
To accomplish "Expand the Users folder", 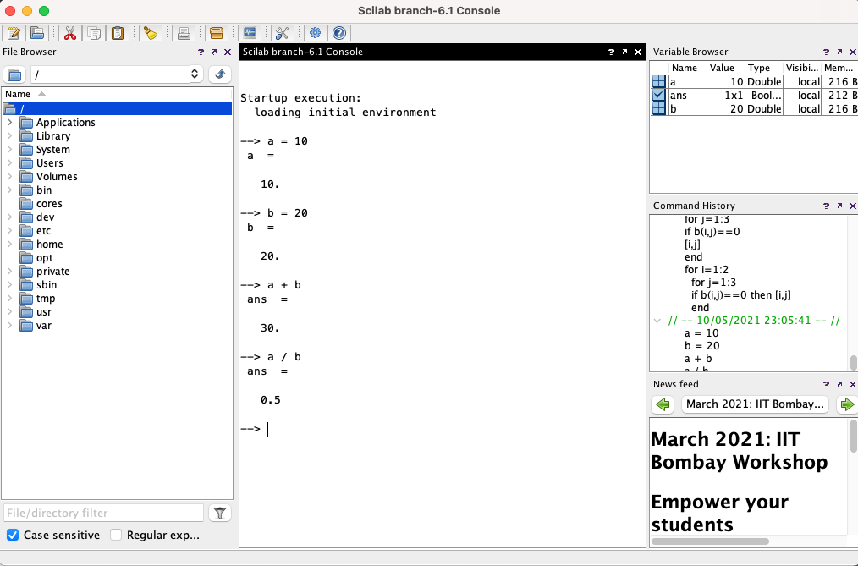I will (10, 163).
